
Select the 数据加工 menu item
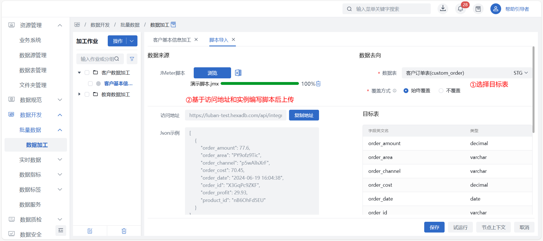tap(36, 145)
